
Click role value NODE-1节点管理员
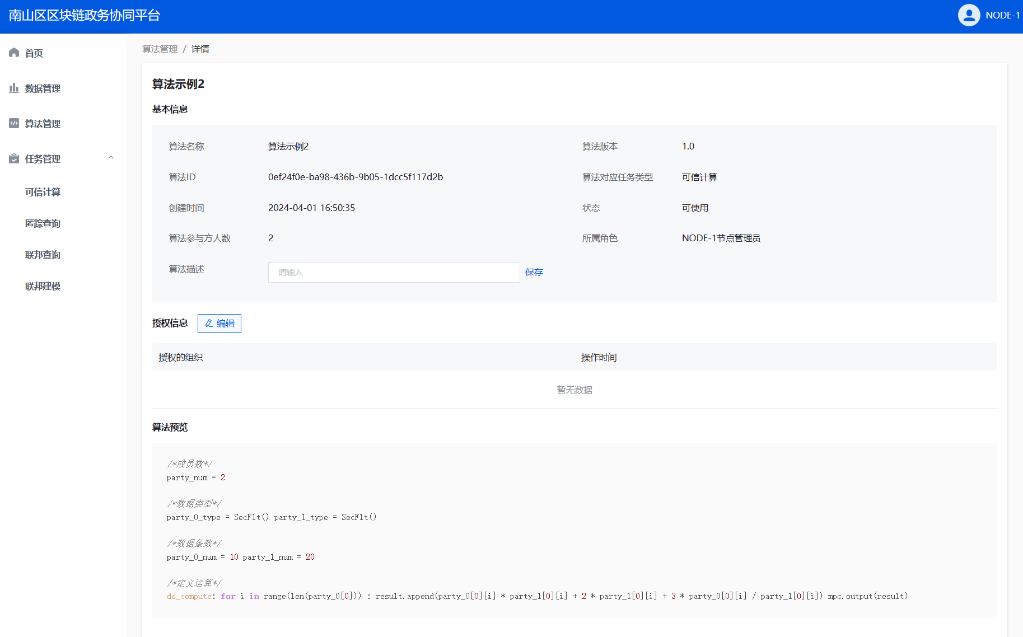pyautogui.click(x=721, y=238)
